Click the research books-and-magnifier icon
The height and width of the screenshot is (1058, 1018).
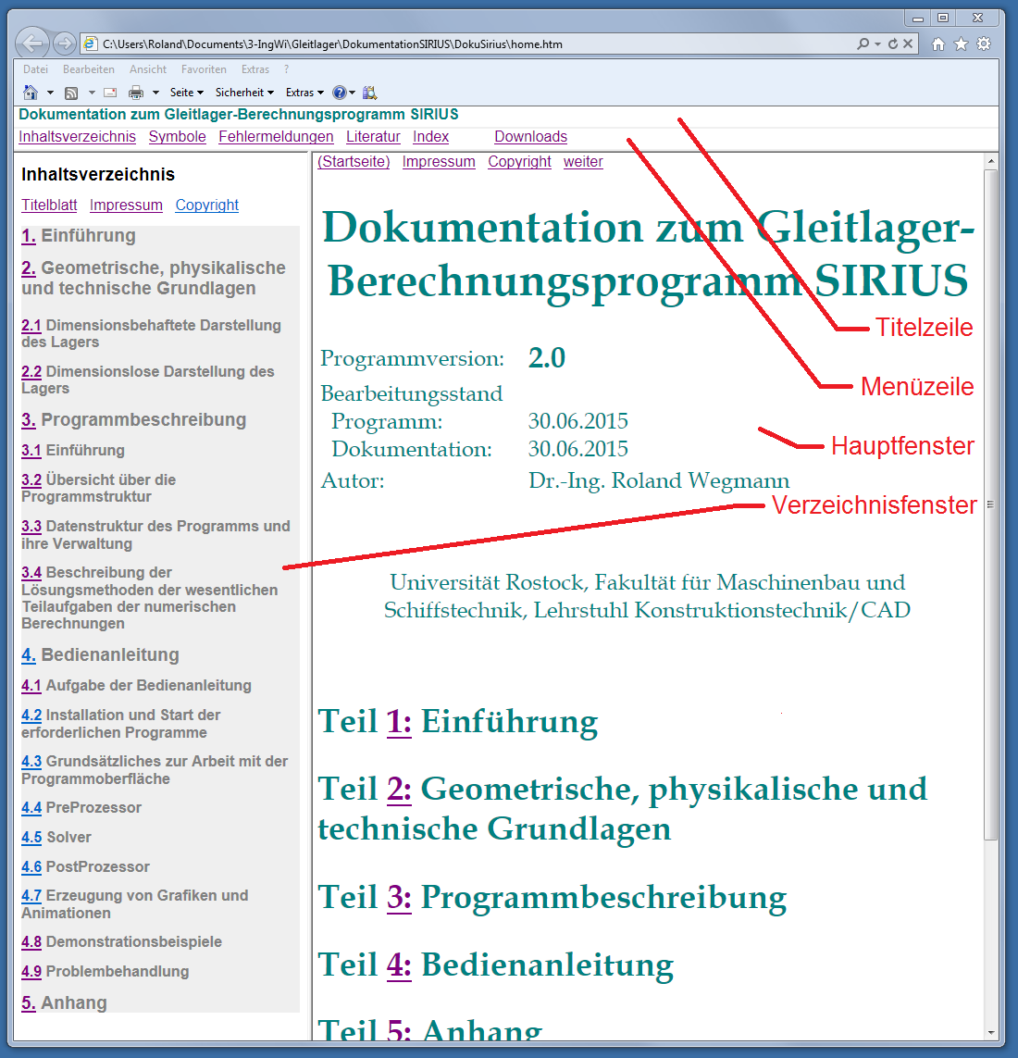[369, 93]
